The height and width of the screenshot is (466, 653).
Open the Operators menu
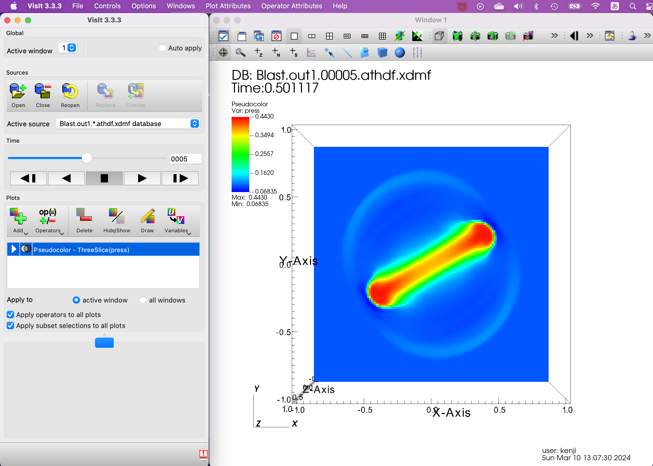(49, 220)
